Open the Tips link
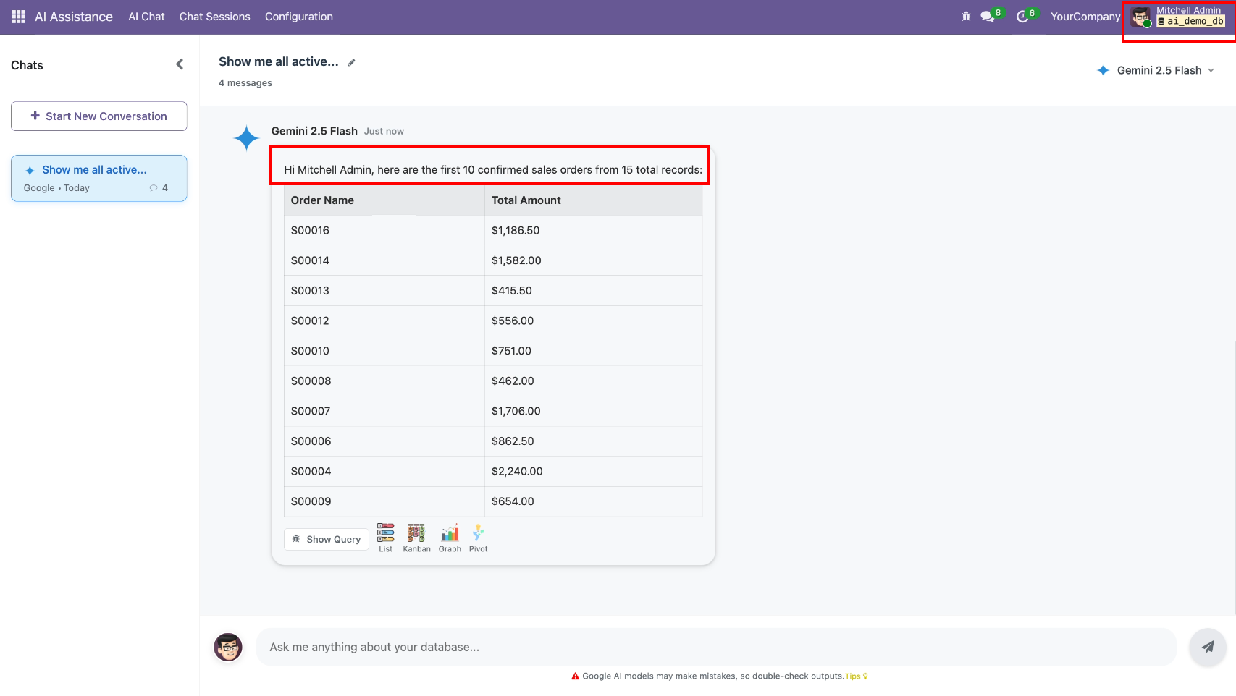The width and height of the screenshot is (1236, 696). click(x=856, y=676)
